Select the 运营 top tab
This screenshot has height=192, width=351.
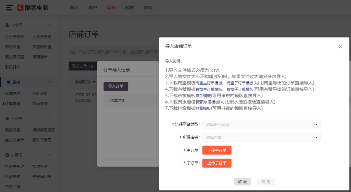(111, 7)
